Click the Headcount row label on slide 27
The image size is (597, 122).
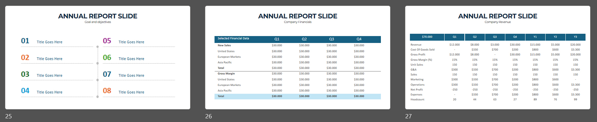click(x=418, y=100)
